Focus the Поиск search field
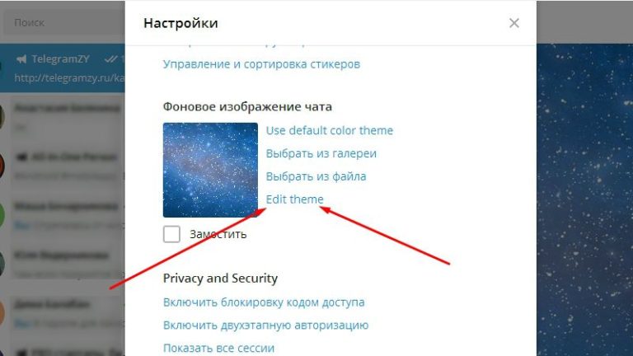This screenshot has width=633, height=356. point(64,22)
